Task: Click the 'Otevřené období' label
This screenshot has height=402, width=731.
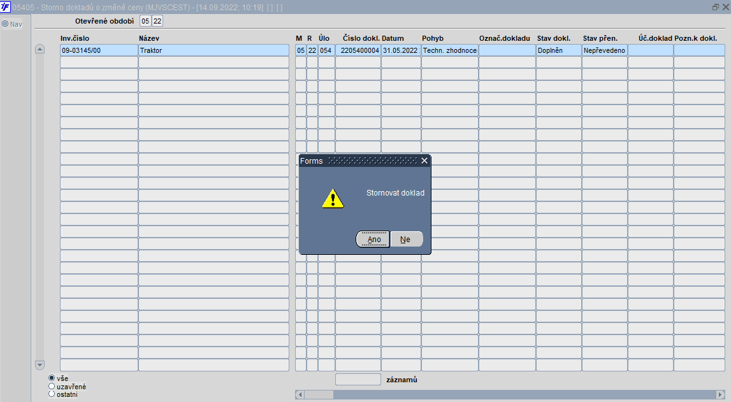Action: 105,21
